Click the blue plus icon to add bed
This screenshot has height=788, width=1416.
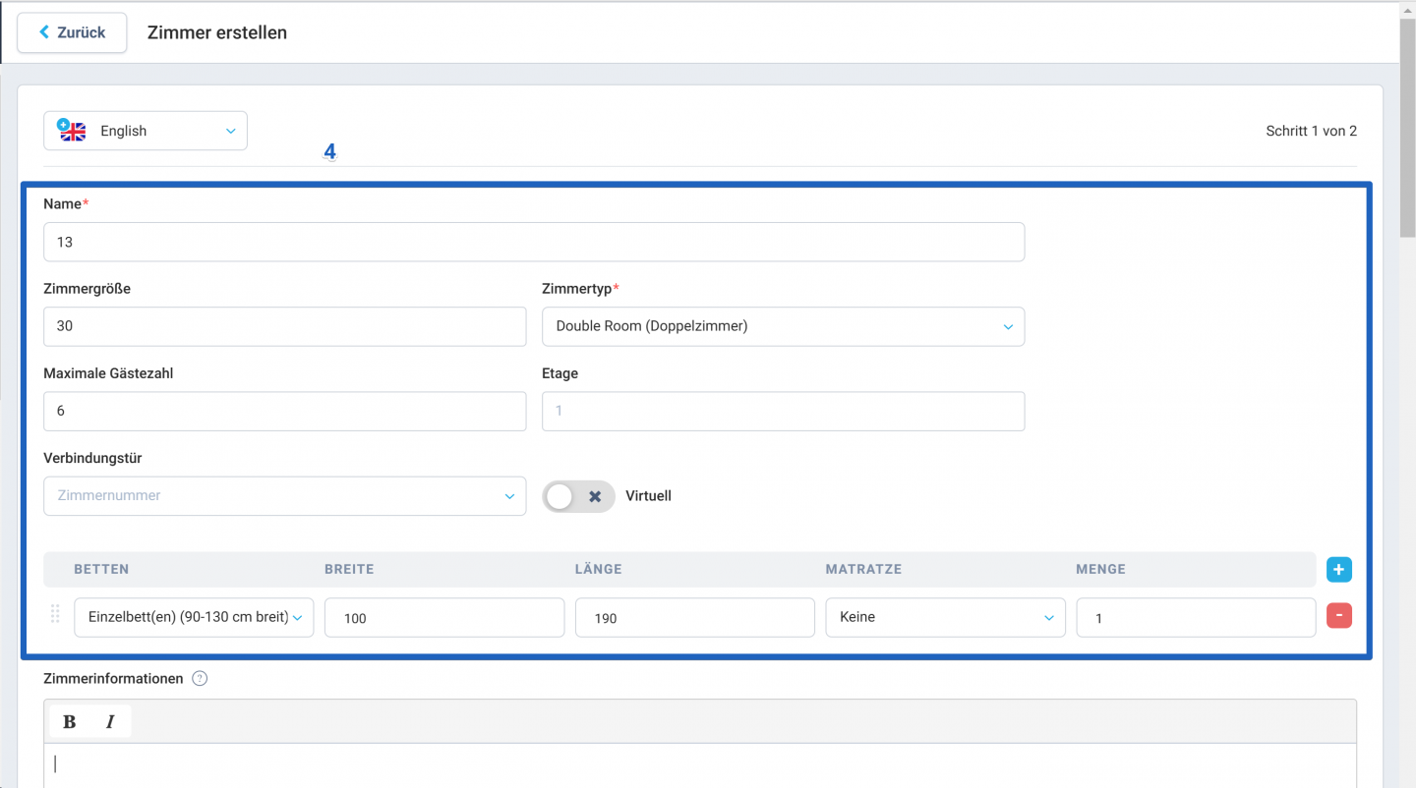click(x=1338, y=569)
